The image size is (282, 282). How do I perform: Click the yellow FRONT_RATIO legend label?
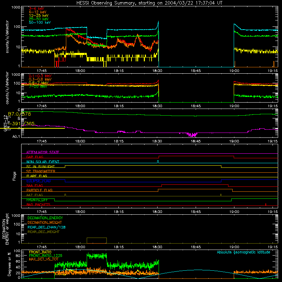coord(40,252)
